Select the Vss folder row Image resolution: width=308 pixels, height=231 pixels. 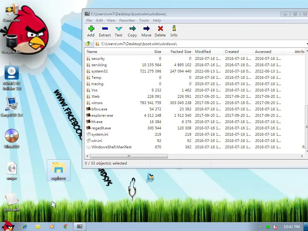(x=195, y=90)
